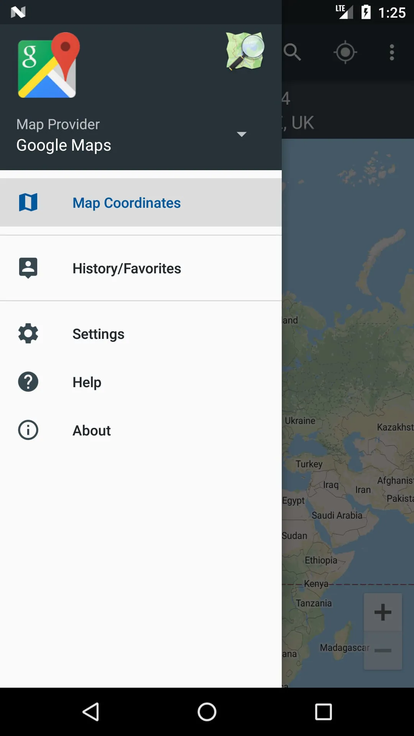
Task: Tap the OpenStreetMap magnifier map icon
Action: click(244, 52)
